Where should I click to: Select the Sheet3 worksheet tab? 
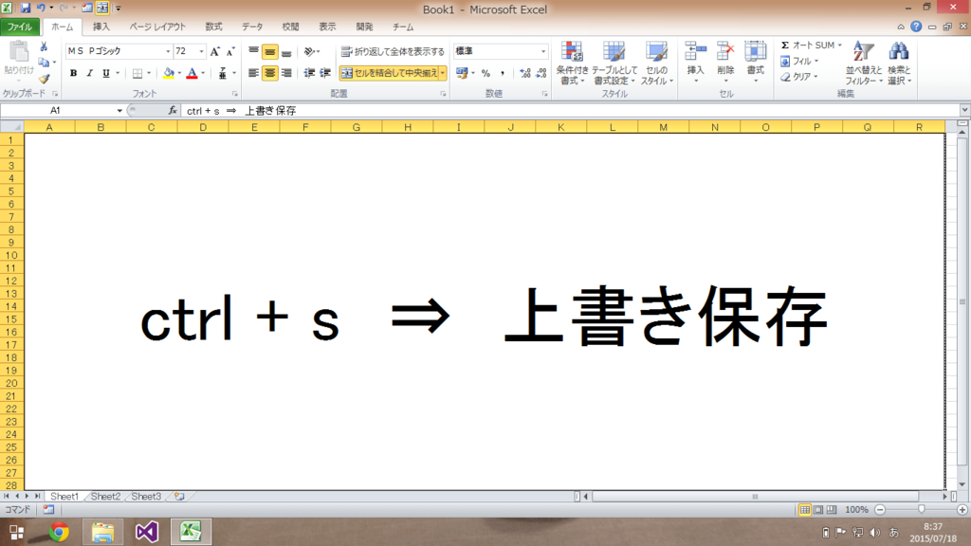(146, 497)
